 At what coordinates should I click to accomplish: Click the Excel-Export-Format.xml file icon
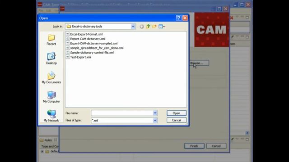tap(68, 34)
